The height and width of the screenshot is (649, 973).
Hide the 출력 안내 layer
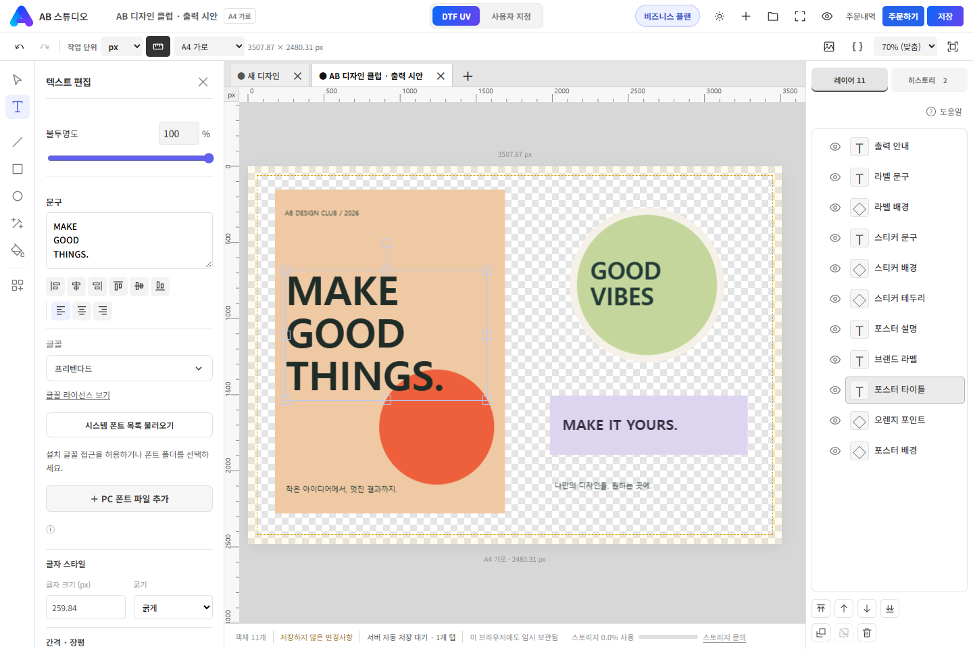(835, 147)
